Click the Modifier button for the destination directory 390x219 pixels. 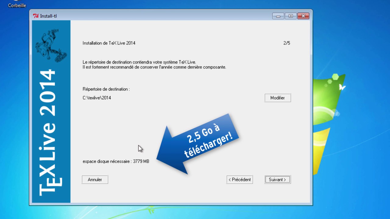[278, 98]
